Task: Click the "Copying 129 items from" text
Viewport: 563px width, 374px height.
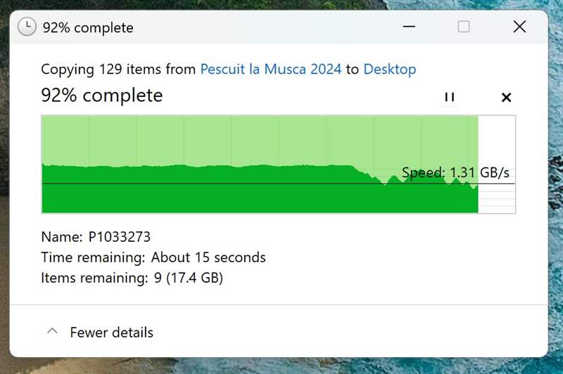Action: pos(118,69)
